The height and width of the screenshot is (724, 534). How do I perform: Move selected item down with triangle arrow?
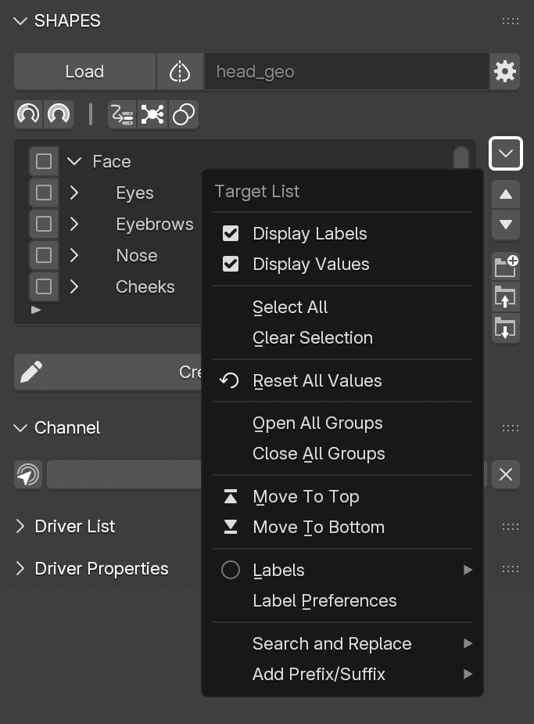pyautogui.click(x=506, y=225)
